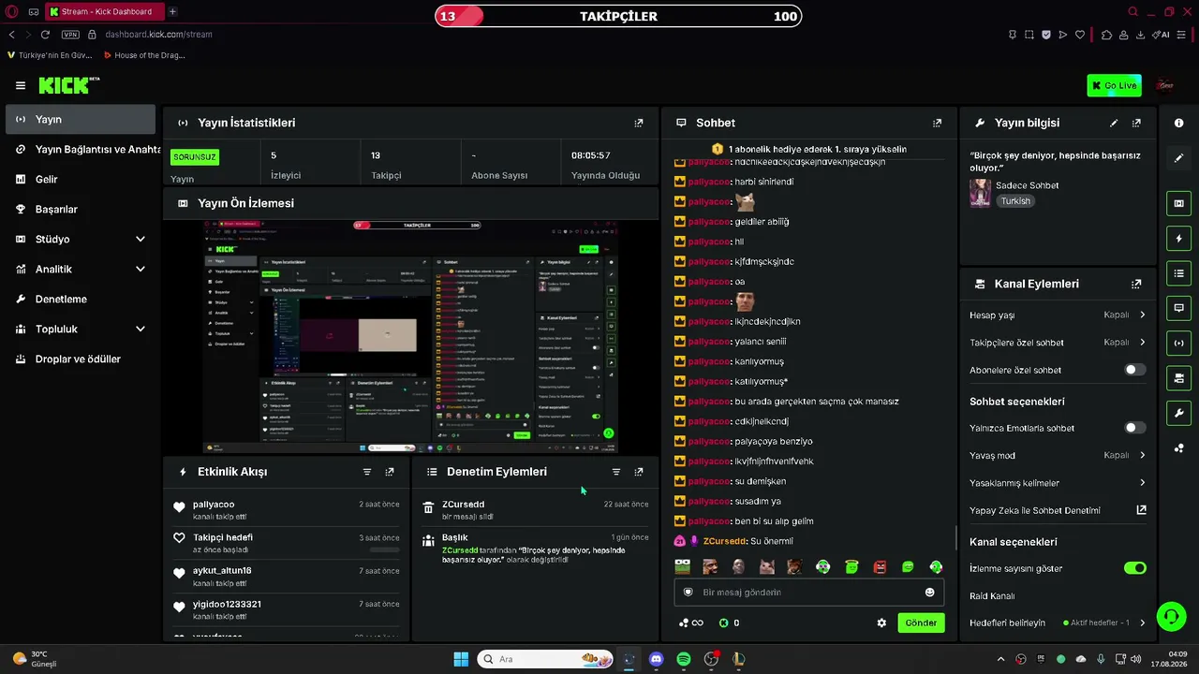The height and width of the screenshot is (674, 1199).
Task: Open Başarılar in the sidebar
Action: (x=80, y=209)
